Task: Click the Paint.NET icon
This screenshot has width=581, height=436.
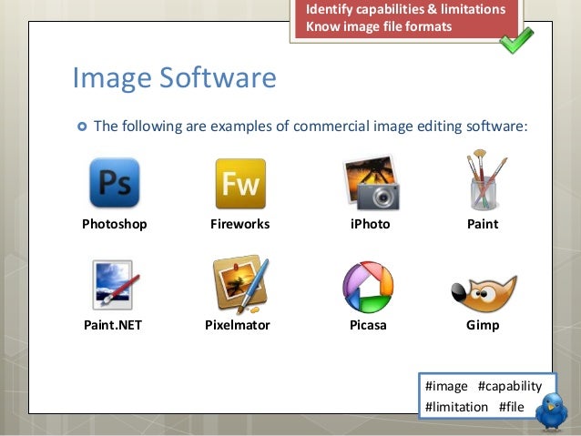Action: tap(116, 285)
